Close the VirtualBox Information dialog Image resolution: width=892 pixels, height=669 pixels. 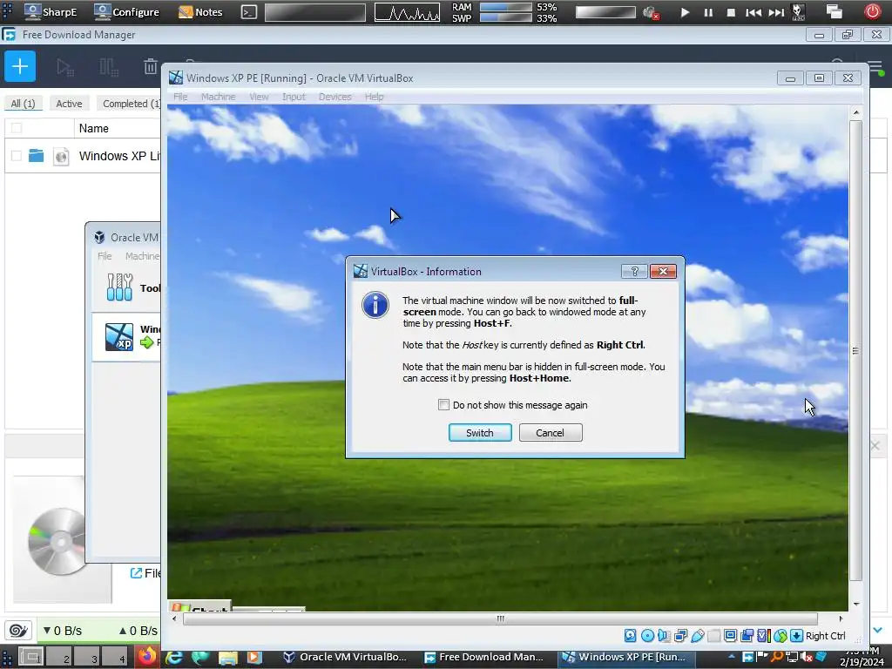(x=663, y=272)
